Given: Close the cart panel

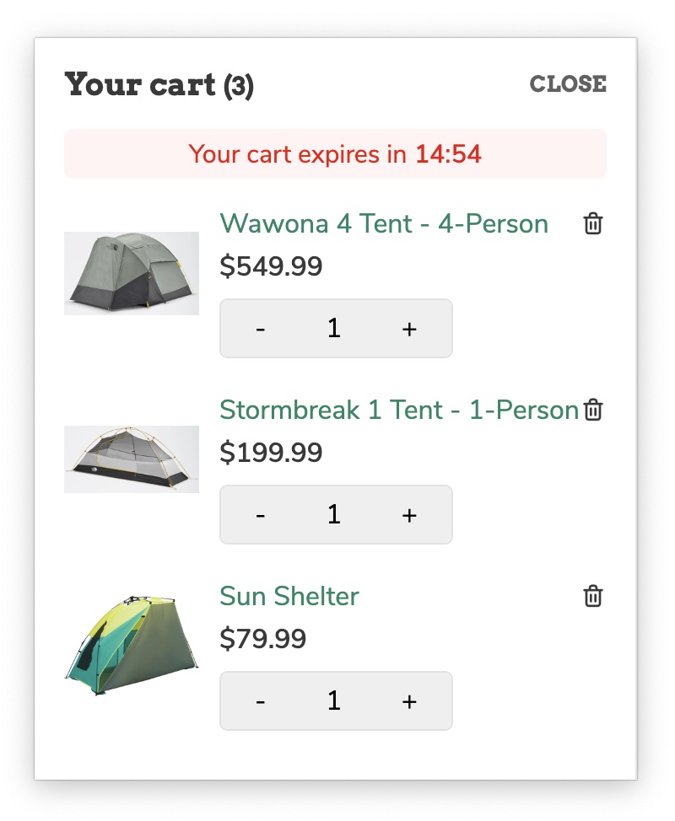Looking at the screenshot, I should [x=567, y=84].
